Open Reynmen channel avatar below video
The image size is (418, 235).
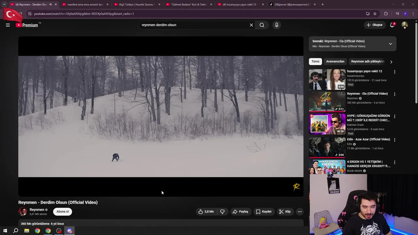point(23,211)
